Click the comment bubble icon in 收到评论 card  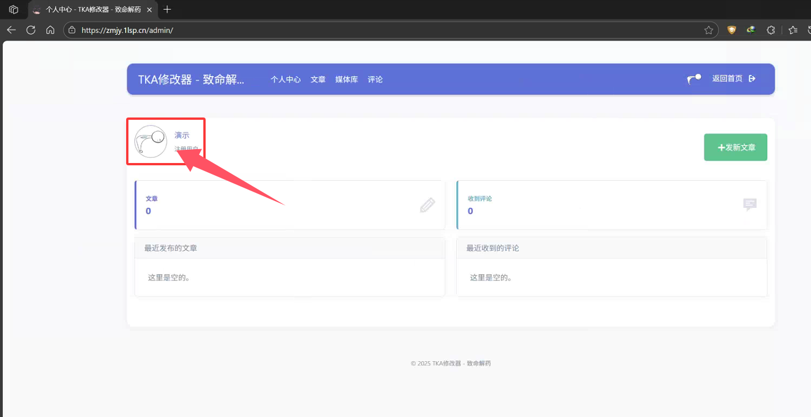point(749,205)
